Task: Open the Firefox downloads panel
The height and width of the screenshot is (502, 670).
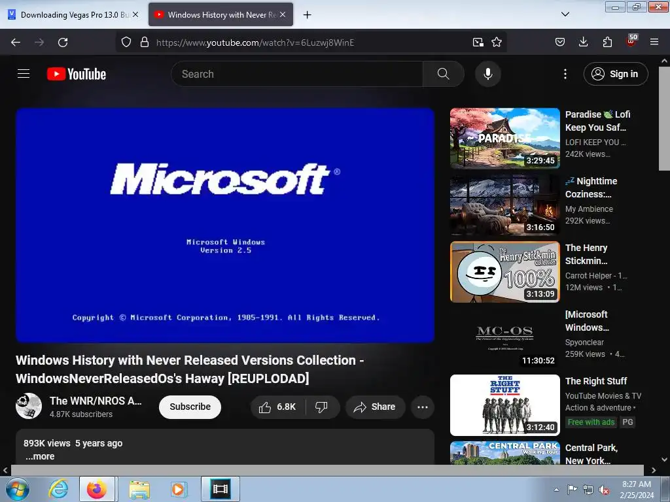Action: point(583,42)
